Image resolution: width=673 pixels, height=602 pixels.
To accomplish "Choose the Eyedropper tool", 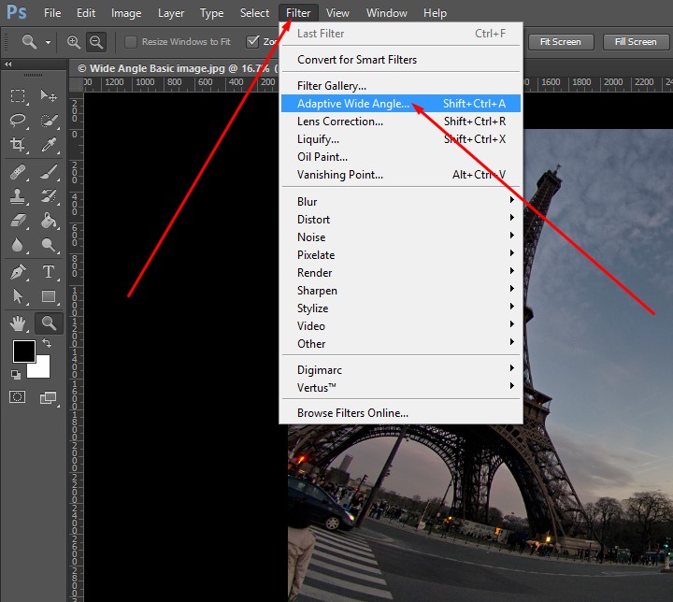I will (x=49, y=145).
